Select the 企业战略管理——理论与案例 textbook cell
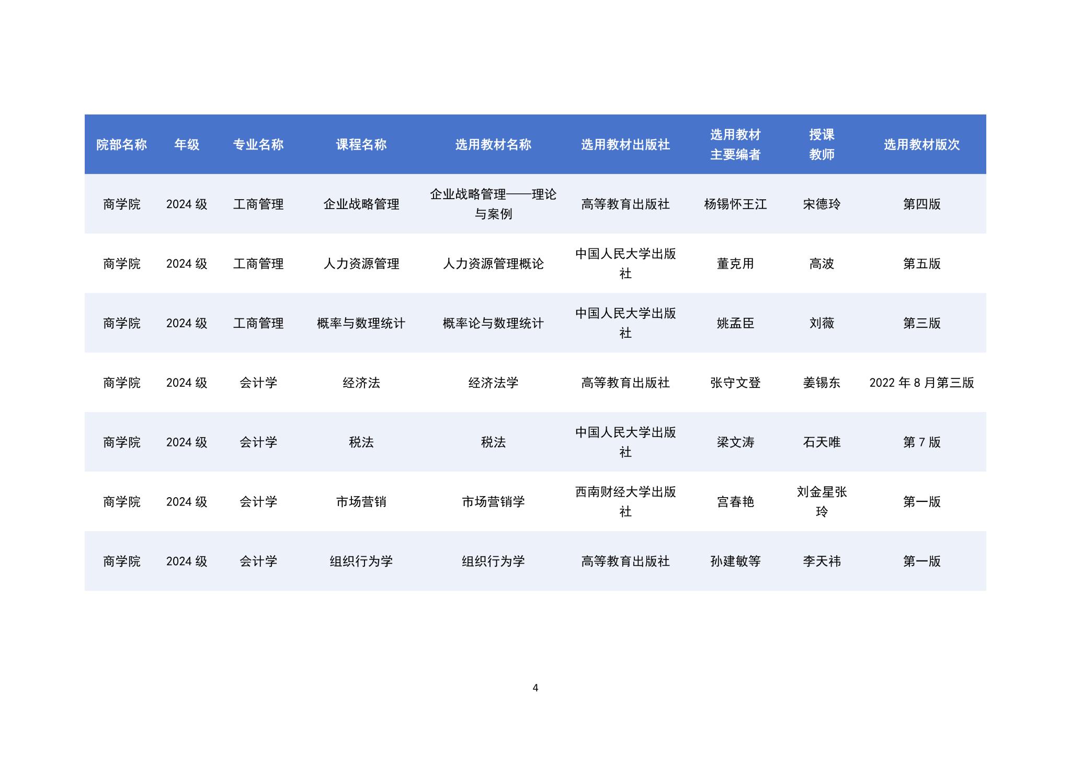The width and height of the screenshot is (1071, 757). point(493,204)
